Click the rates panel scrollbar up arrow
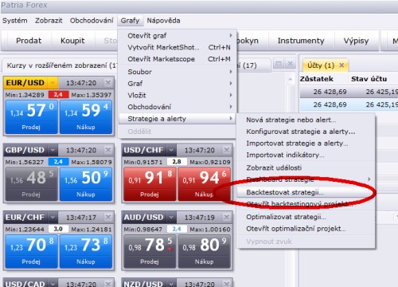This screenshot has height=287, width=398. 291,80
